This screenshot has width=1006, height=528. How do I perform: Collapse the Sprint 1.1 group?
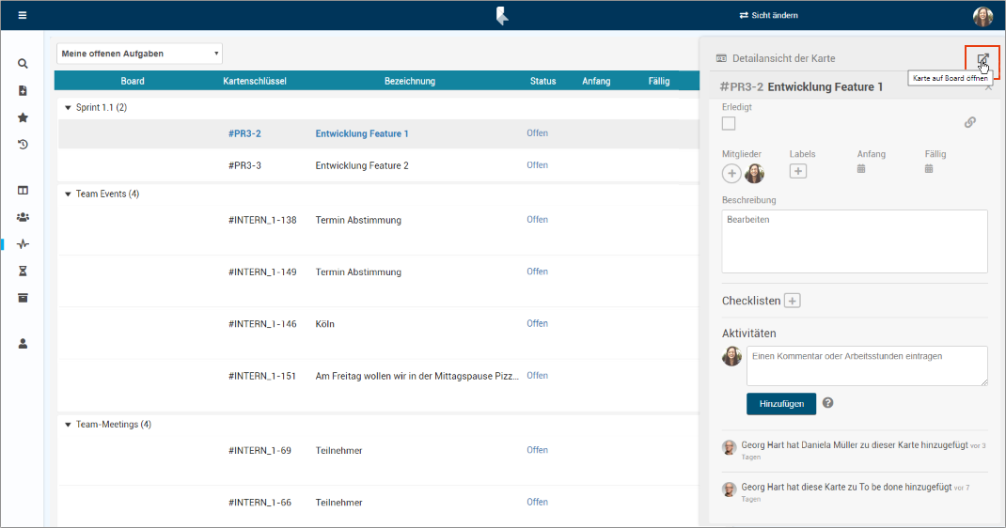click(x=68, y=108)
